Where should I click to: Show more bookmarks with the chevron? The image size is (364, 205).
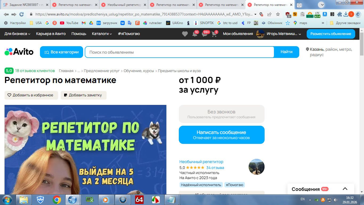coord(323,23)
